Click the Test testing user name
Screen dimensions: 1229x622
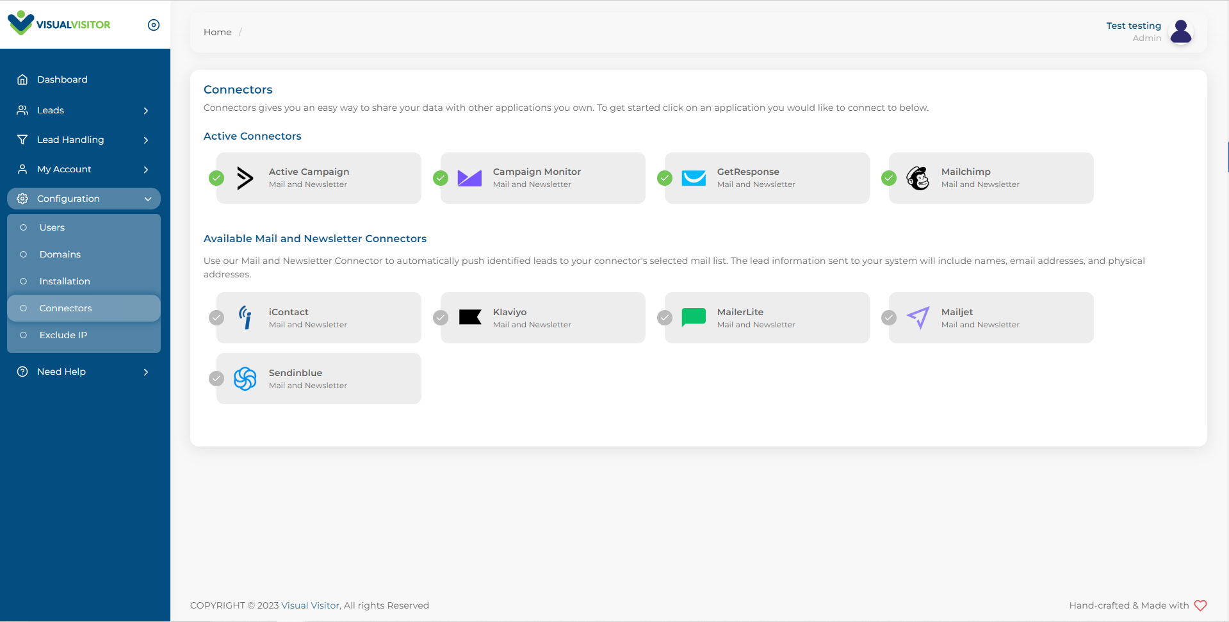pyautogui.click(x=1134, y=26)
